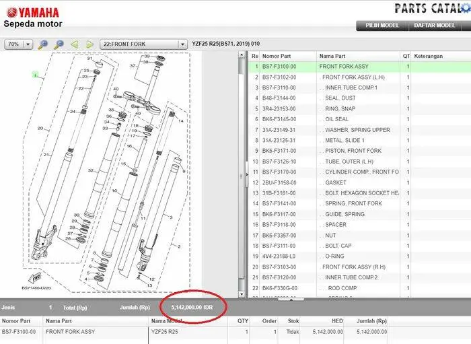
Task: Click the YZF25 R25(BS71, 2019) 010 model label
Action: click(226, 44)
